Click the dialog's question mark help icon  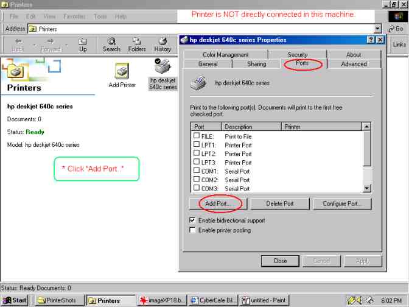(x=371, y=40)
